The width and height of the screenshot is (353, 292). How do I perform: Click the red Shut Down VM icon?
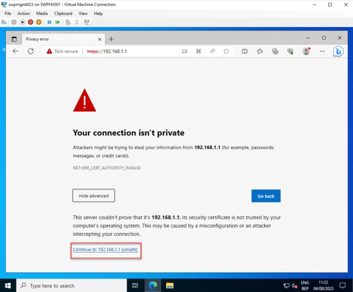[30, 22]
